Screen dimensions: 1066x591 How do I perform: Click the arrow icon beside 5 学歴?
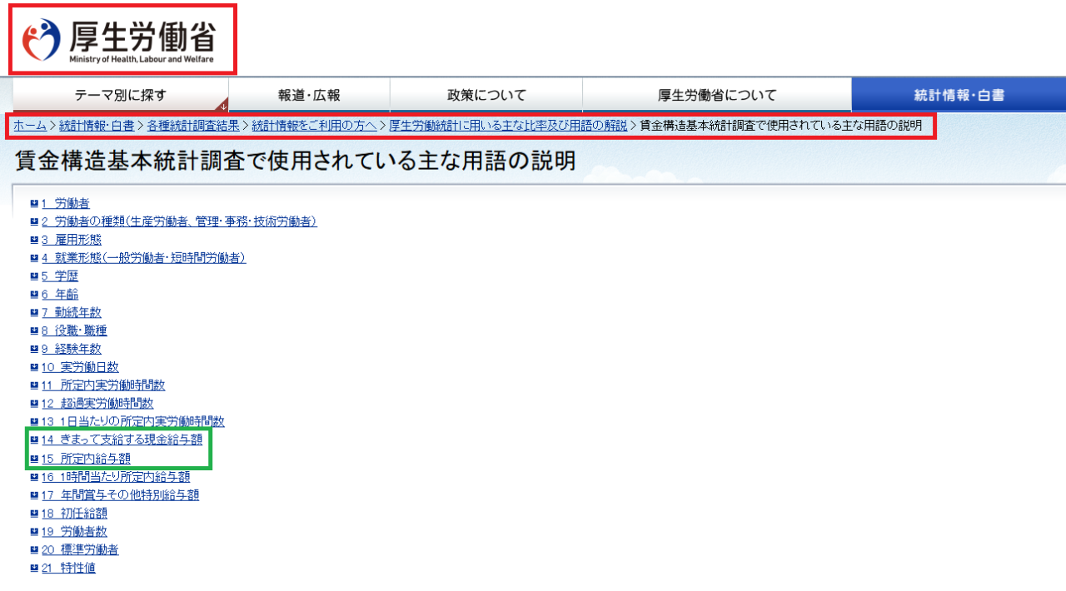coord(34,276)
